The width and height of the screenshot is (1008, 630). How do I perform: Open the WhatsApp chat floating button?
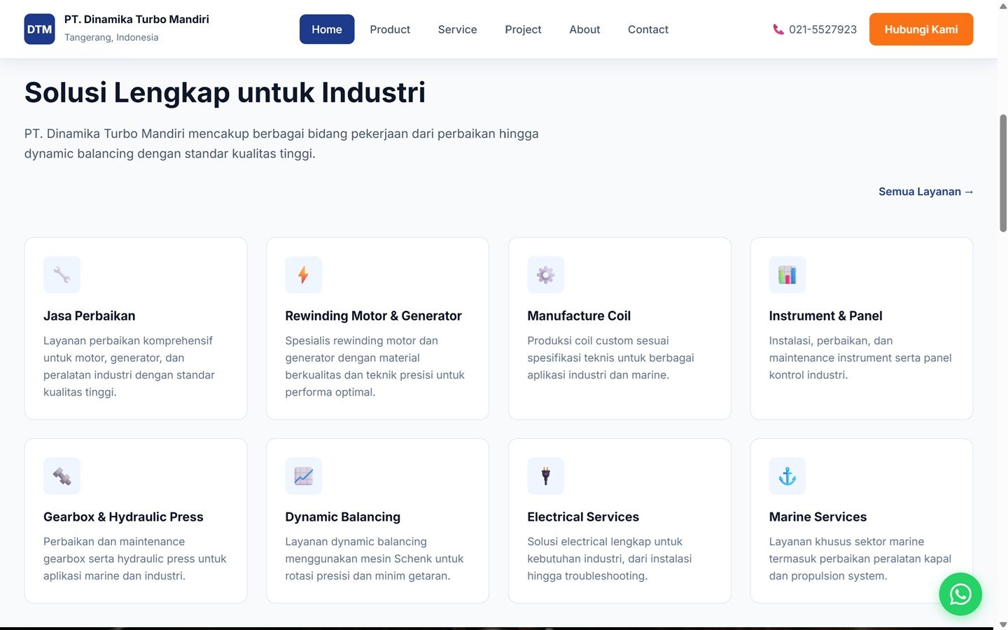[x=960, y=594]
